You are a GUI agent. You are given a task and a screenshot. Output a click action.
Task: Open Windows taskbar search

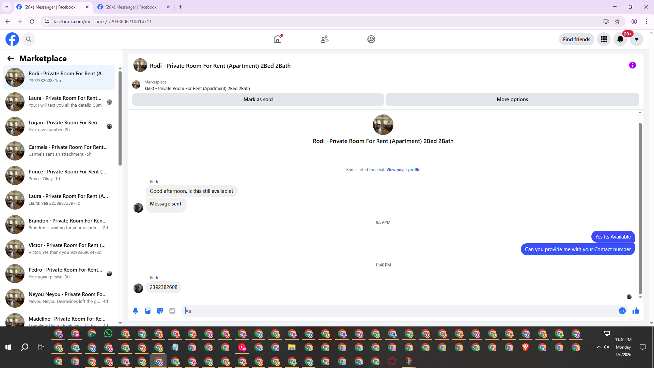tap(25, 347)
